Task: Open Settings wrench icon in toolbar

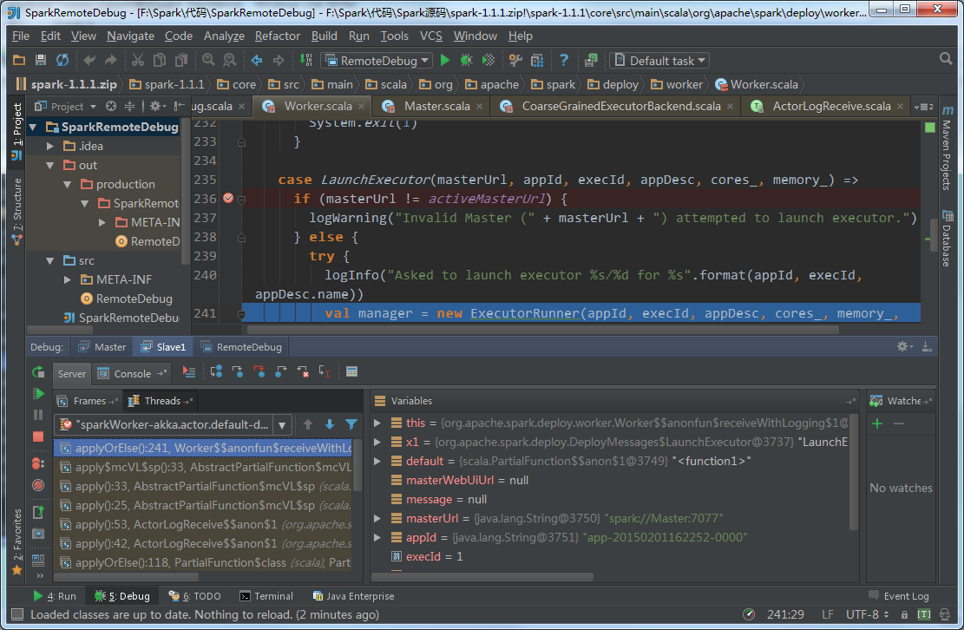Action: 515,60
